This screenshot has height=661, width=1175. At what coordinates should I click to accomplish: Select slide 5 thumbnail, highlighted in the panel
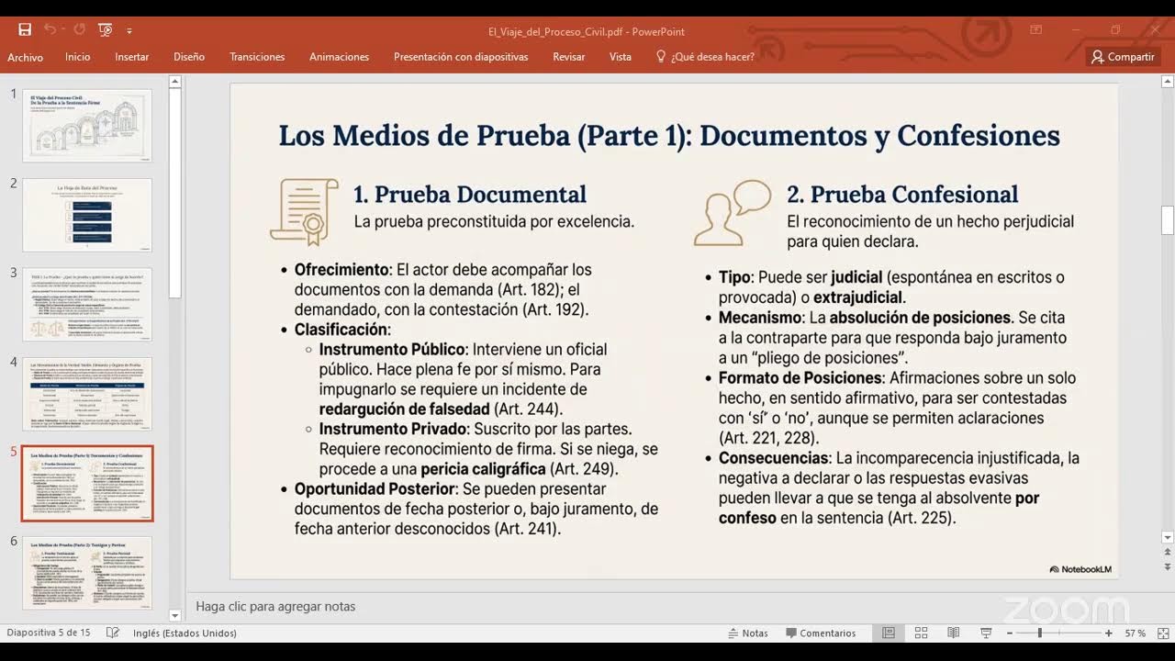87,484
